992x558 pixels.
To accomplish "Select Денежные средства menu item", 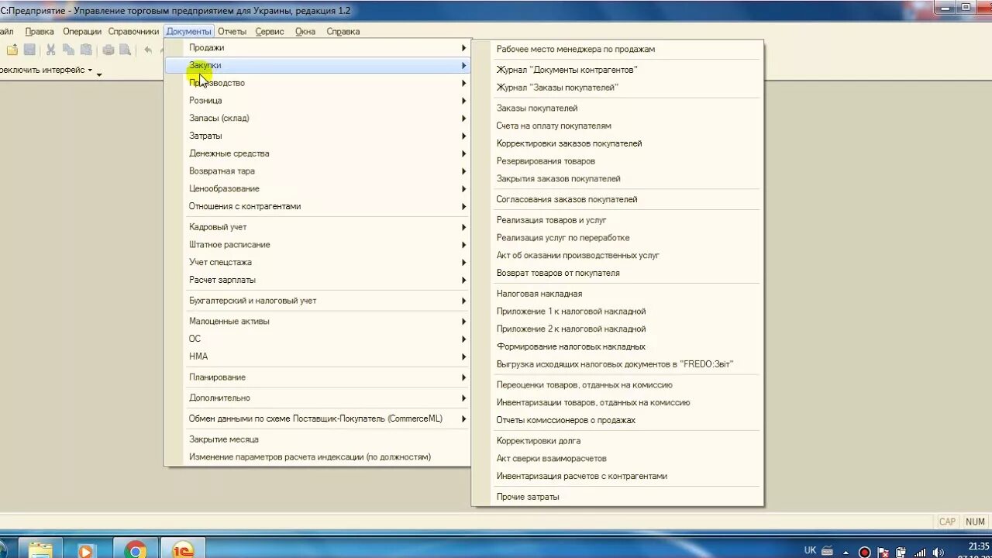I will pos(318,153).
